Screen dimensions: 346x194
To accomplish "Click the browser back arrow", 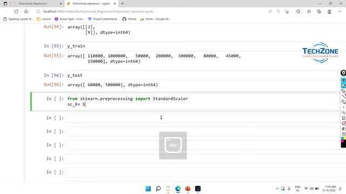I will 6,11.
